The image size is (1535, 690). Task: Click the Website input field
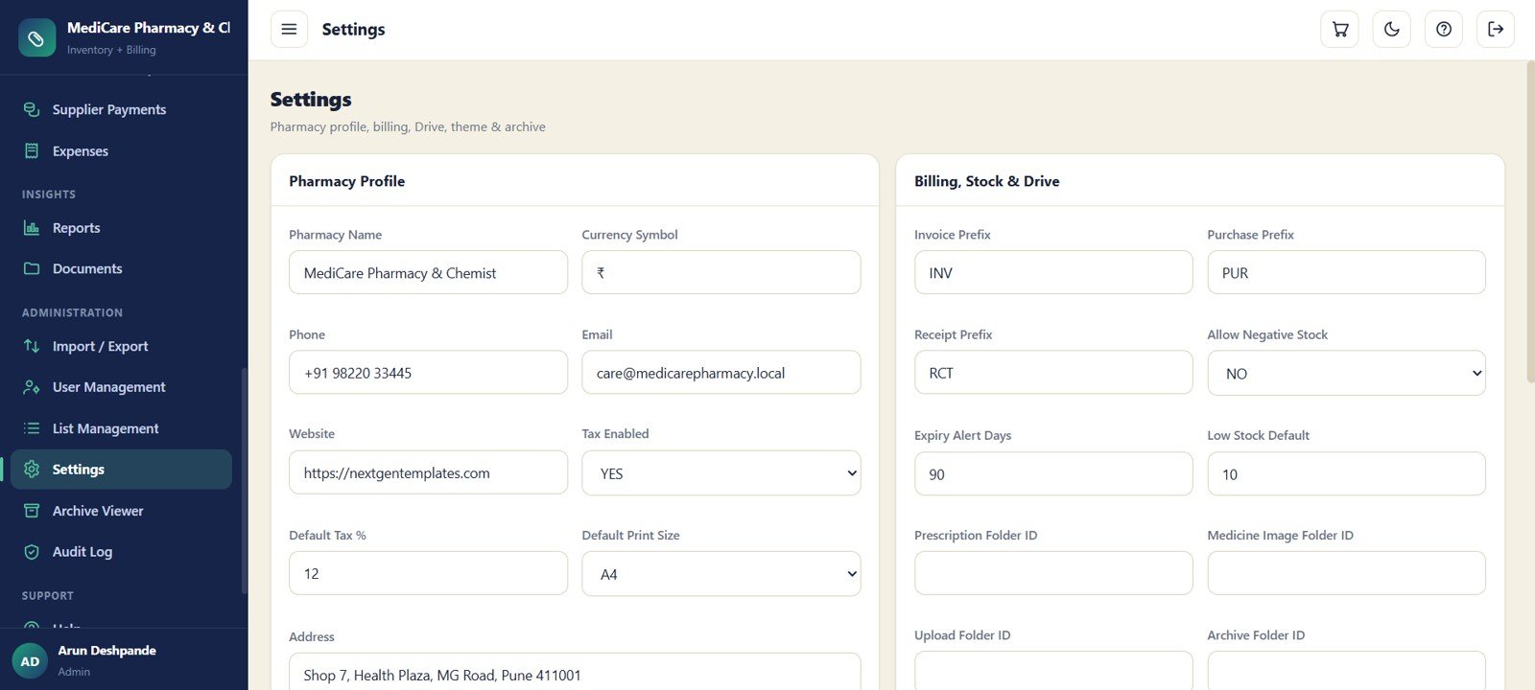(x=428, y=472)
